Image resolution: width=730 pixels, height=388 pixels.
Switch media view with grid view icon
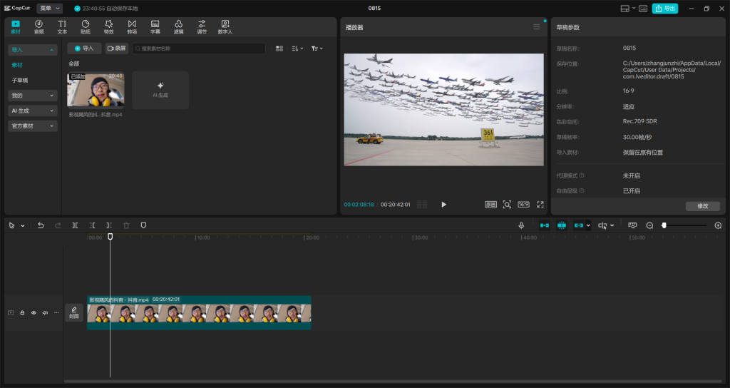tap(279, 48)
